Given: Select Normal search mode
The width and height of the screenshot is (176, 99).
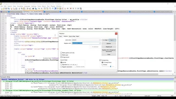Looking at the screenshot, I should pos(61,62).
